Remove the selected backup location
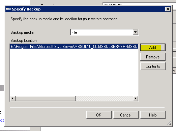This screenshot has height=131, width=176. pyautogui.click(x=153, y=57)
